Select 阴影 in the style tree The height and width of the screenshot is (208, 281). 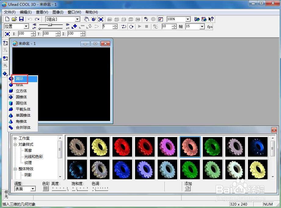[x=28, y=175]
